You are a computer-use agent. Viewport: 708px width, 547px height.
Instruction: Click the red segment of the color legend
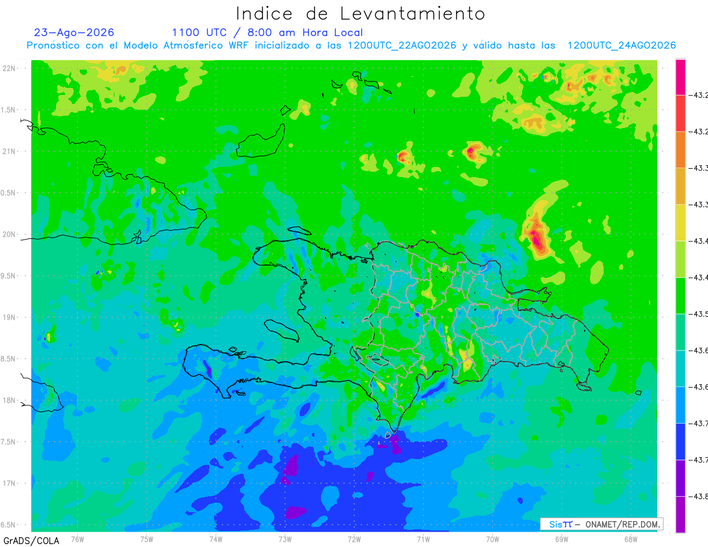click(x=681, y=113)
